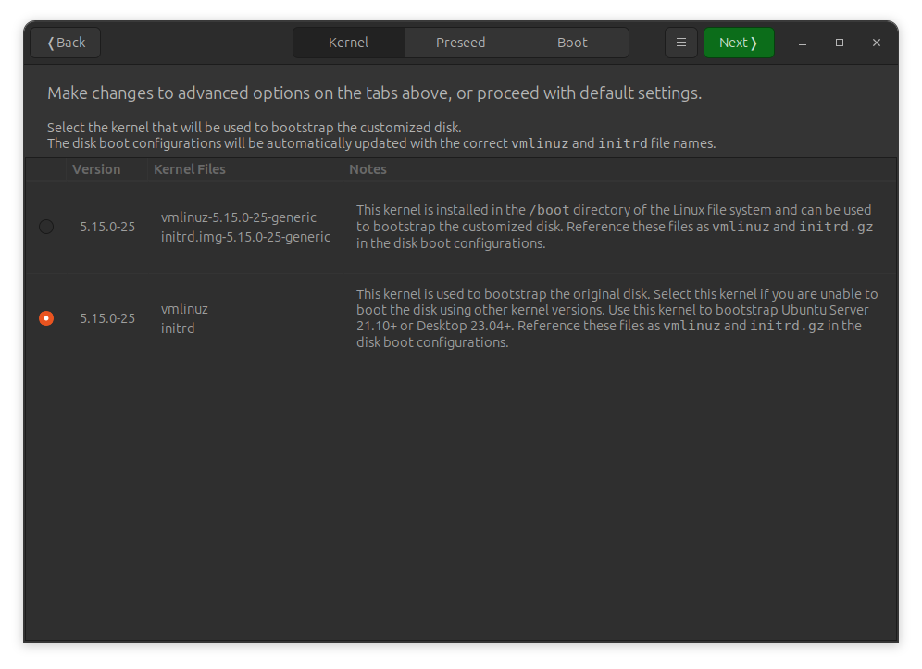Minimize the Cubic window
922x669 pixels.
(x=802, y=42)
